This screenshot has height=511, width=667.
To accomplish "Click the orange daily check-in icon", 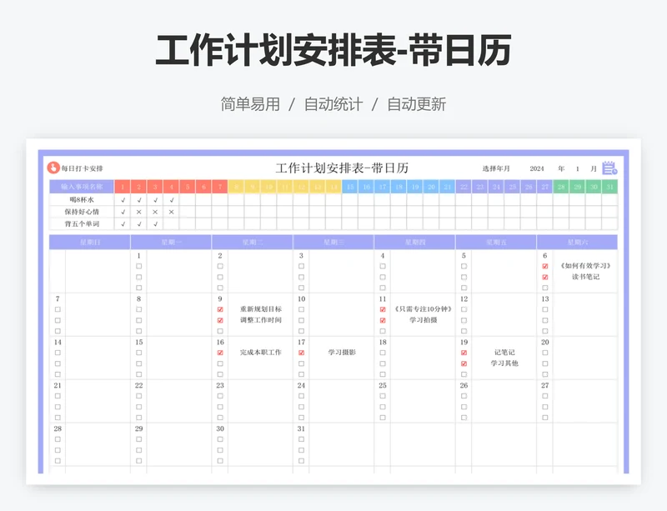I will 53,168.
